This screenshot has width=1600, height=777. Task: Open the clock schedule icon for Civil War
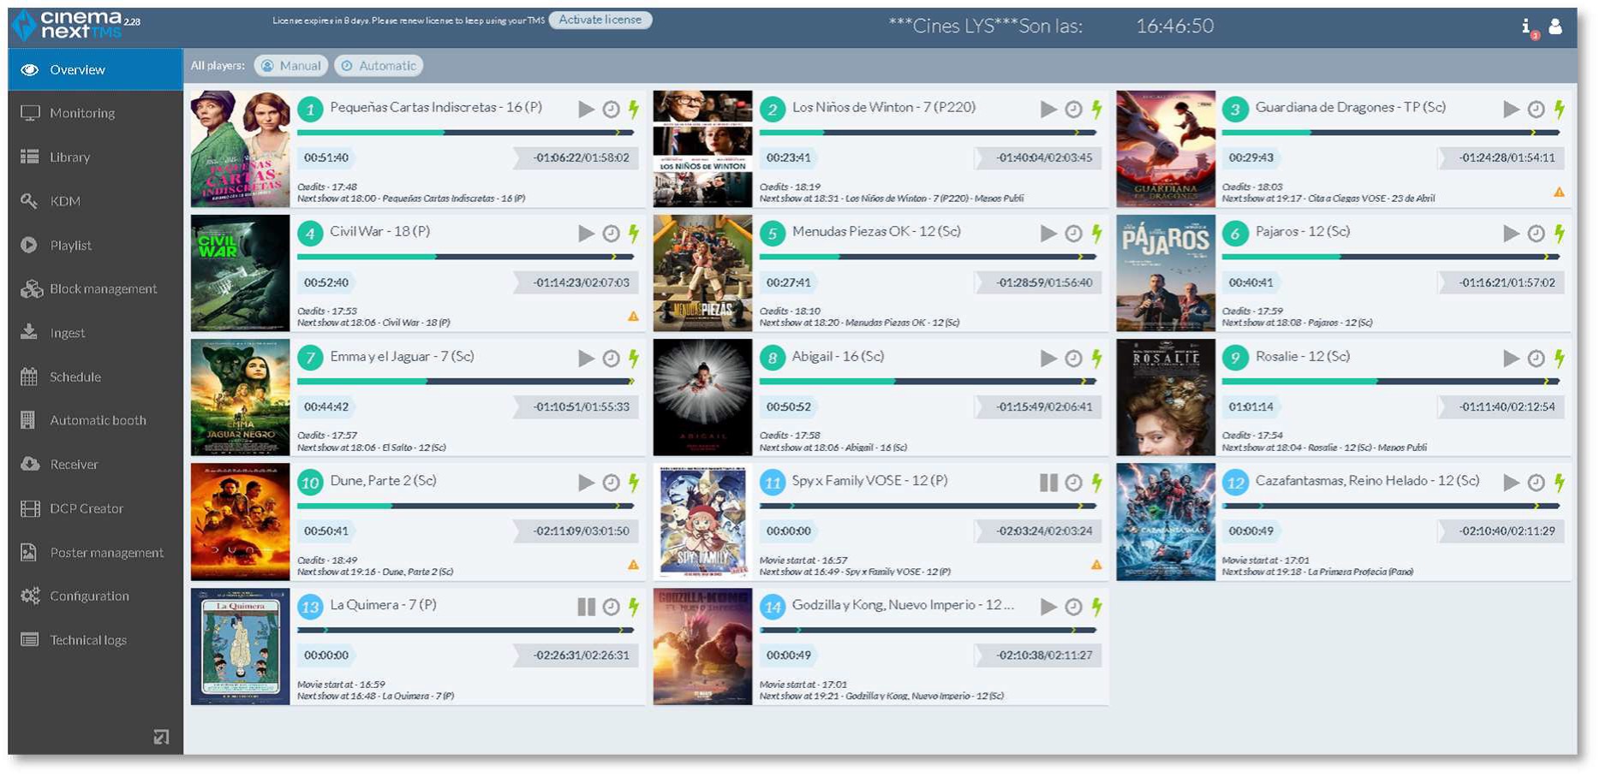[611, 234]
